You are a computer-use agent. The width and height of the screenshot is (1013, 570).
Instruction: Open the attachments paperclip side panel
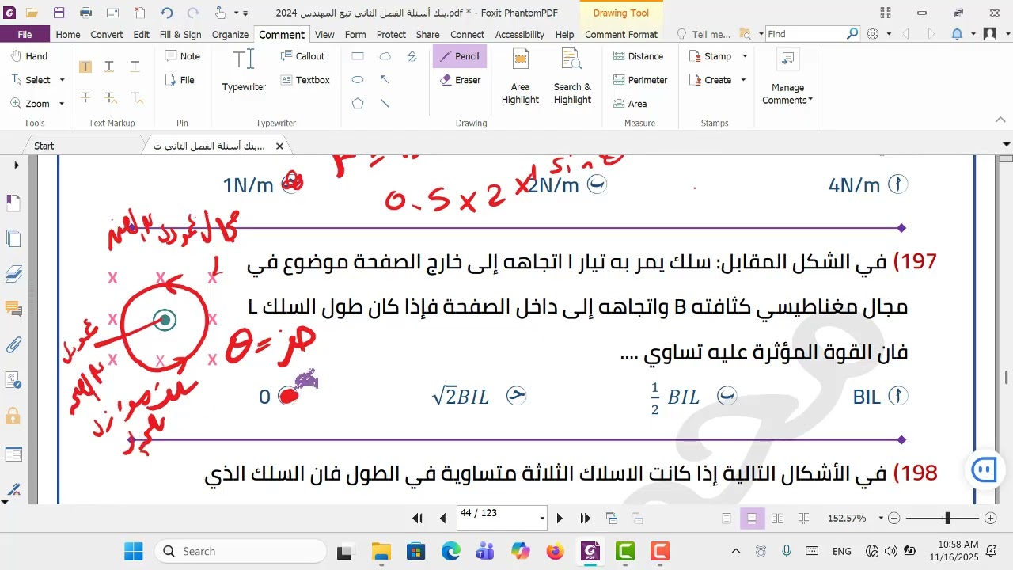point(13,344)
